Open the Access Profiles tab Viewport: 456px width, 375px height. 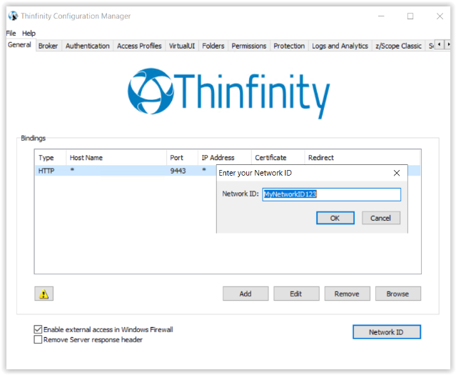pyautogui.click(x=139, y=46)
